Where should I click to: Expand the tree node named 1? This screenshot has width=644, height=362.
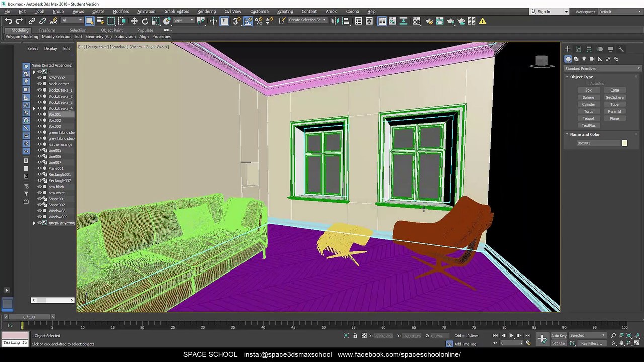coord(34,72)
